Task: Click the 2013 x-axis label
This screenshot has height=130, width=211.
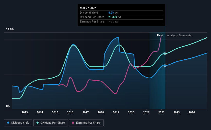Action: point(25,112)
